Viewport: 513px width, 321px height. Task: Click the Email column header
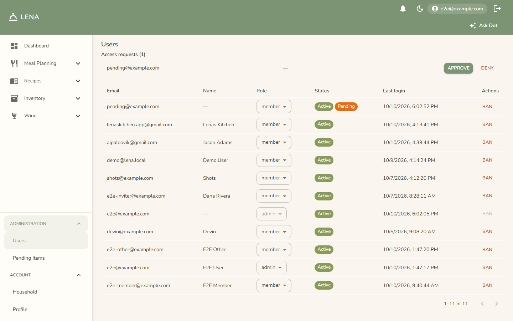113,91
